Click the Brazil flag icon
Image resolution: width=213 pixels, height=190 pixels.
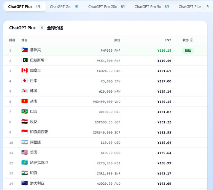[25, 111]
